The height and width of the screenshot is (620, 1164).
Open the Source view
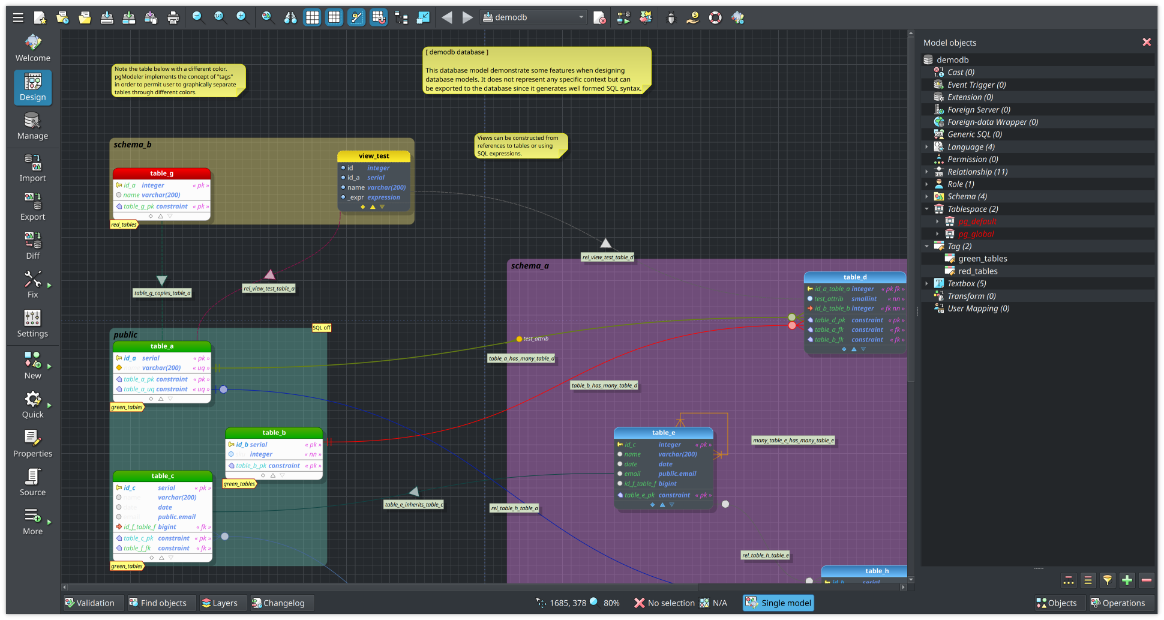click(33, 483)
